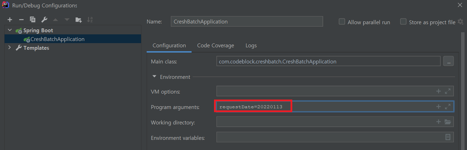Open the Logs tab

tap(251, 46)
